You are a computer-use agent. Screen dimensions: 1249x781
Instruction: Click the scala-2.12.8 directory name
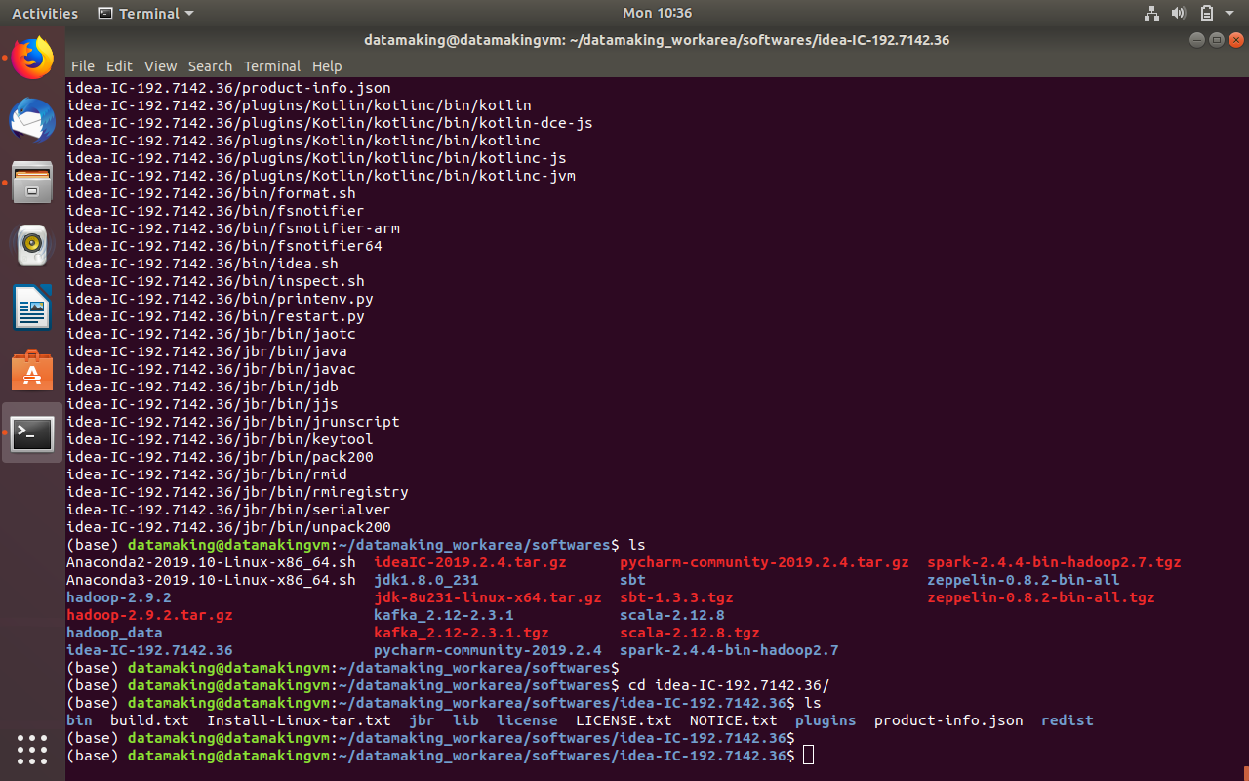[672, 615]
